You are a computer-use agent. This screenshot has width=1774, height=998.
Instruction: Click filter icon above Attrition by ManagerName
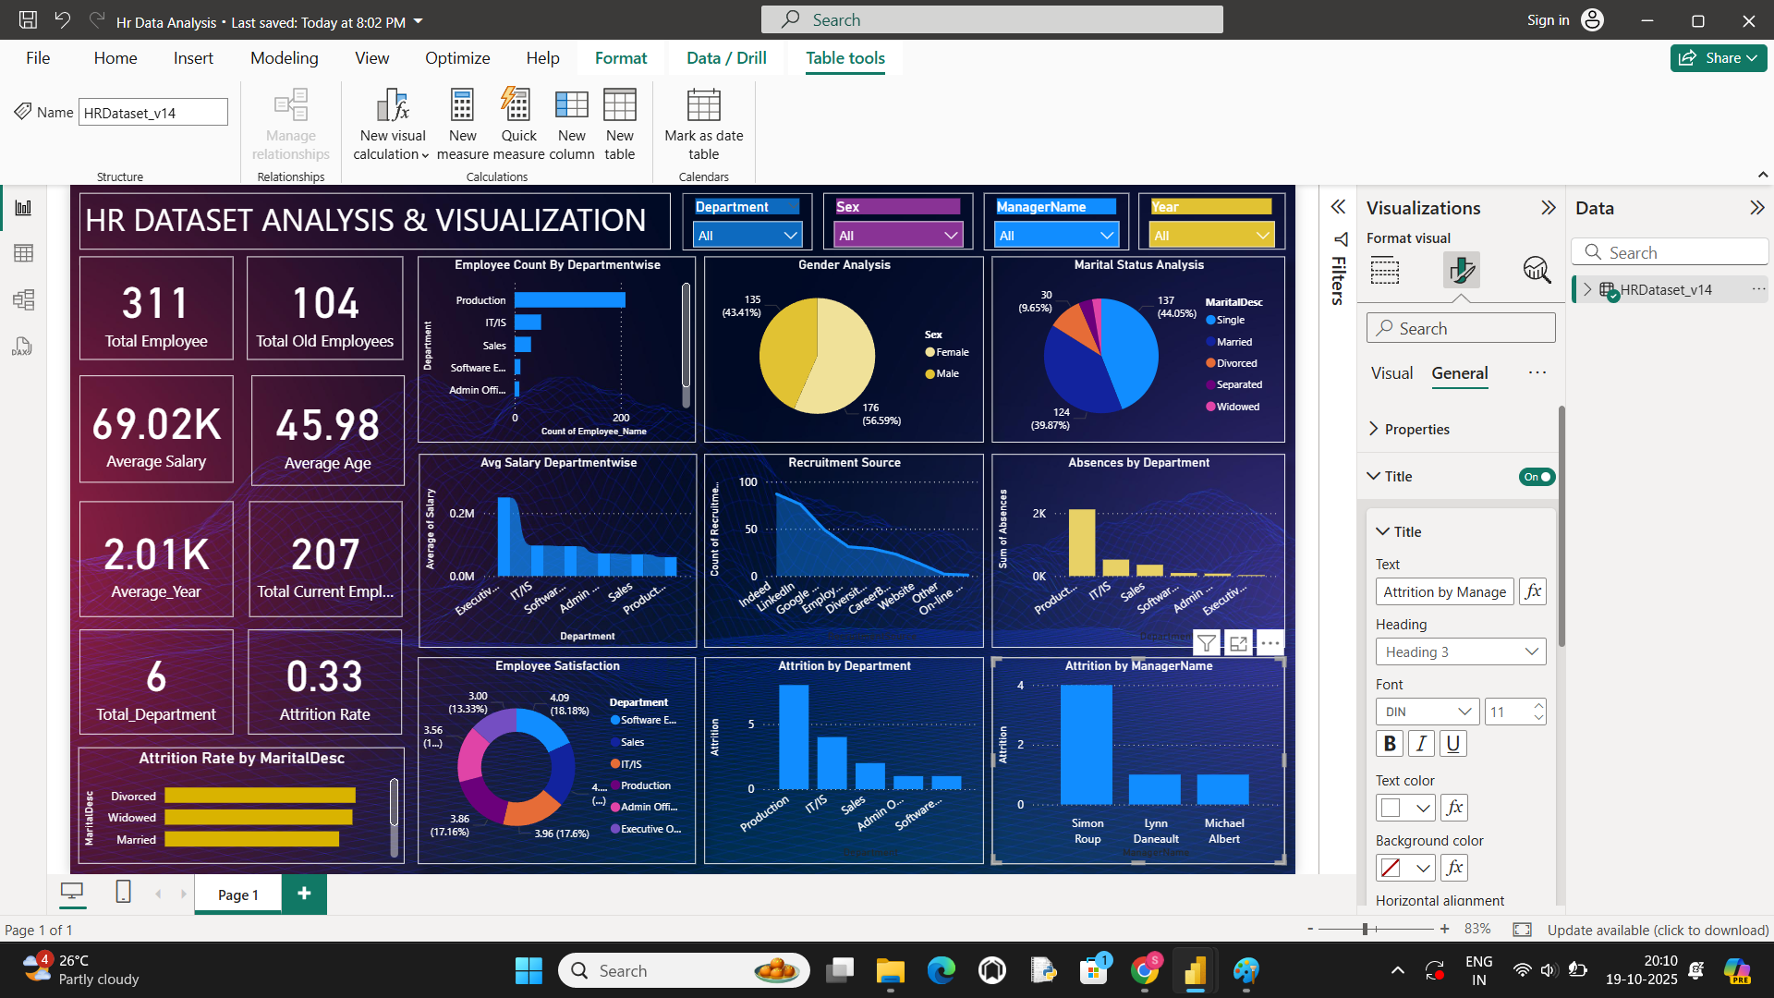pos(1206,643)
